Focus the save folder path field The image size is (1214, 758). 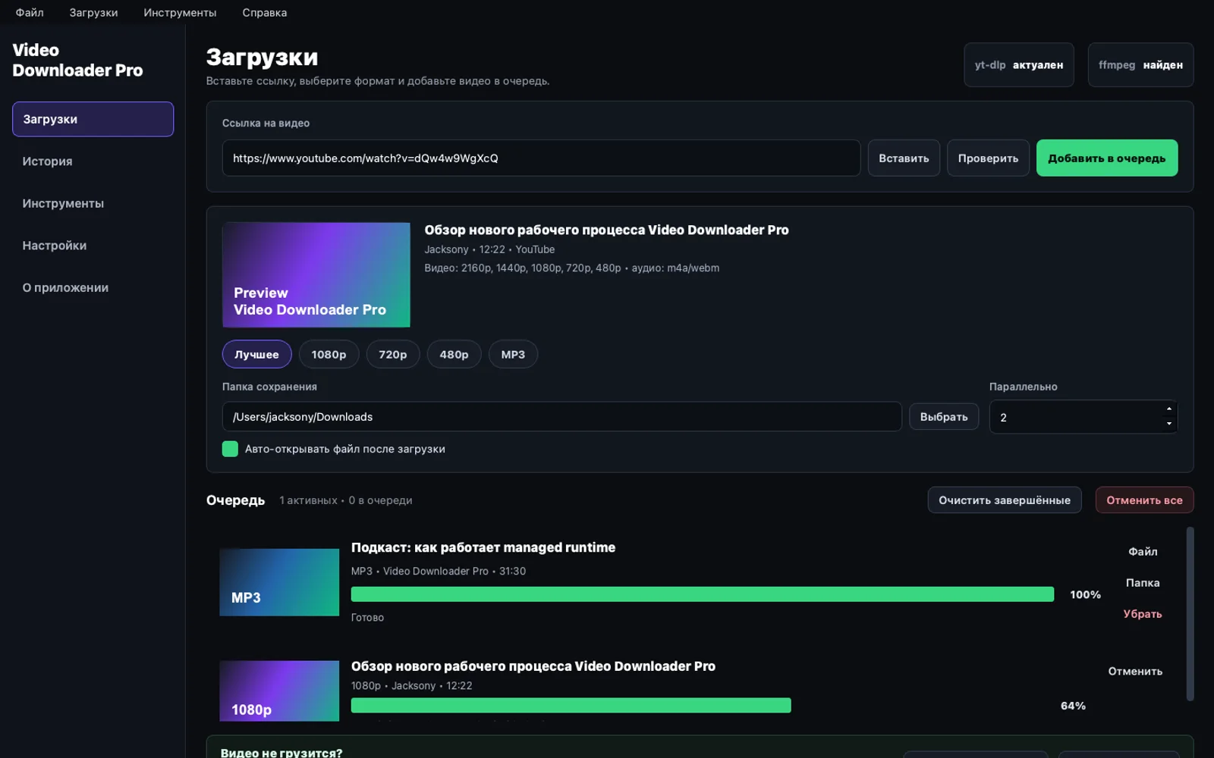[561, 416]
